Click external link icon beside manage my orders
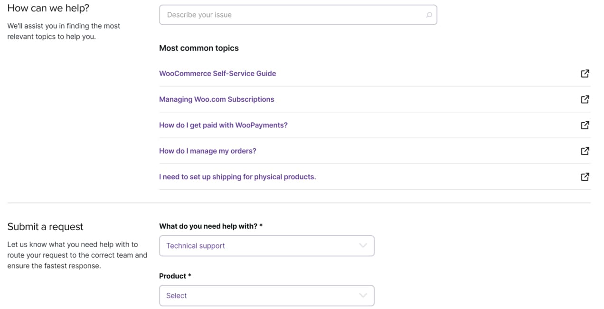This screenshot has width=604, height=309. tap(585, 151)
